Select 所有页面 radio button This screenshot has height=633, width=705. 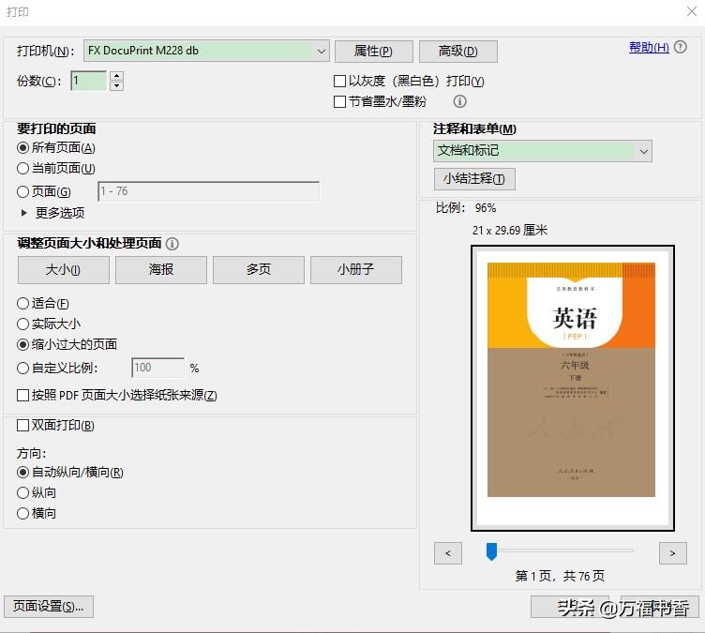[22, 147]
